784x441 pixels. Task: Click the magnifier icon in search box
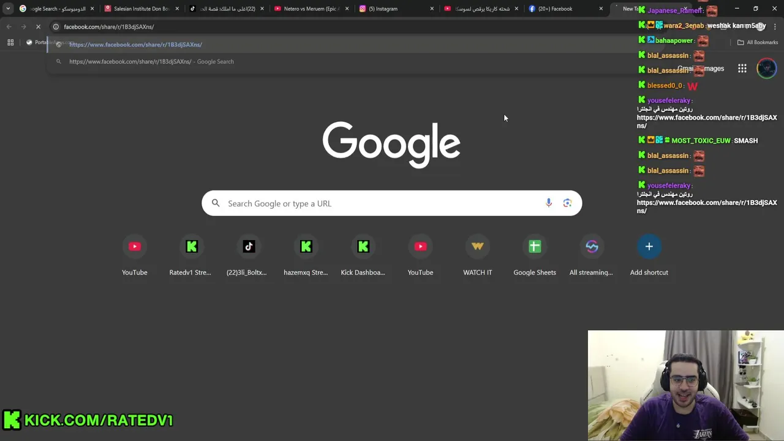coord(216,203)
